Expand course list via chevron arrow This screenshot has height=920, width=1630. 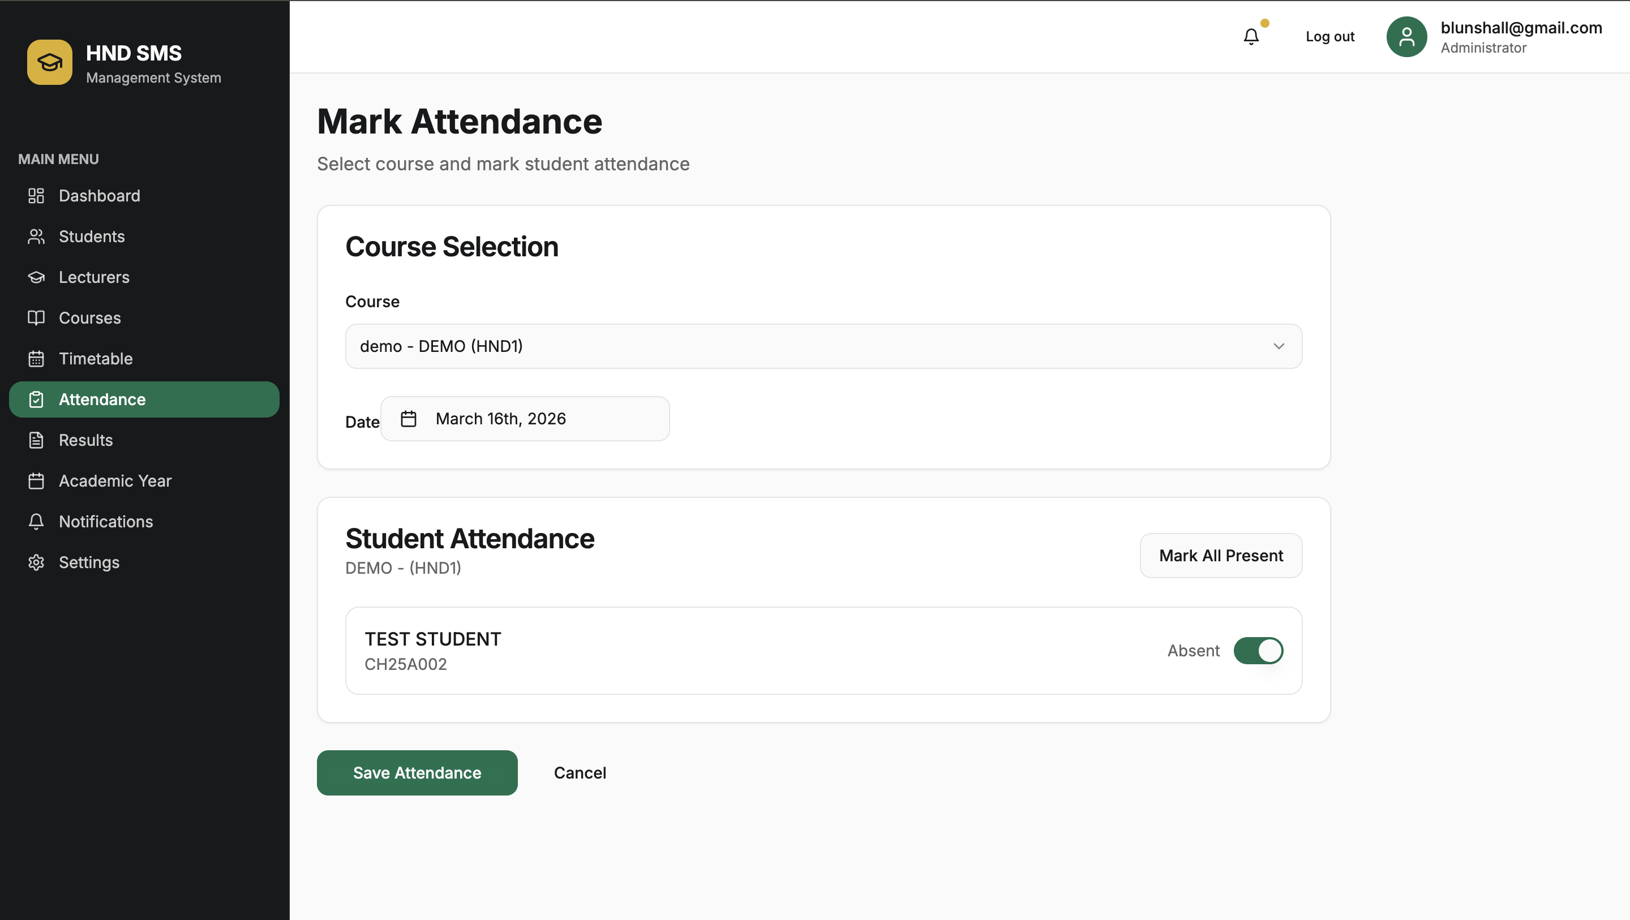(x=1279, y=346)
